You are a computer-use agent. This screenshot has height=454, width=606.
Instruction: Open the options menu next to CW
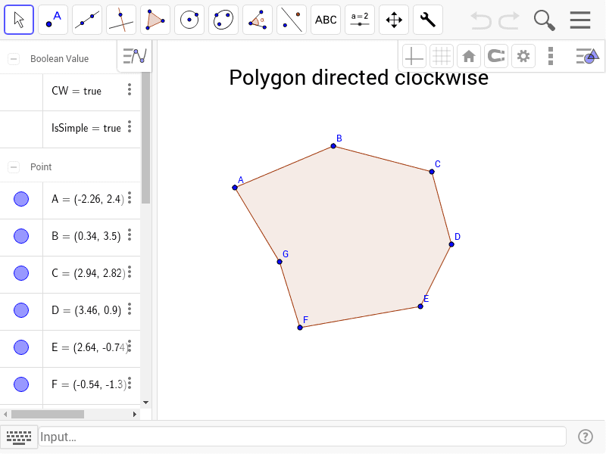point(128,91)
